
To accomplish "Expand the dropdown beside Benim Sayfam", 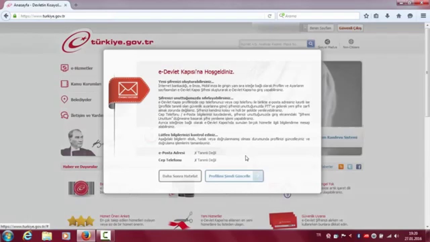I will tap(305, 28).
